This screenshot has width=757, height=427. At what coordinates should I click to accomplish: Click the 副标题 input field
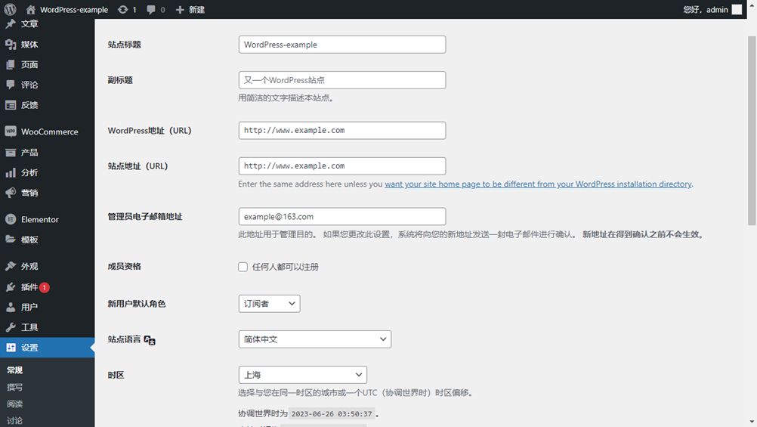coord(341,80)
